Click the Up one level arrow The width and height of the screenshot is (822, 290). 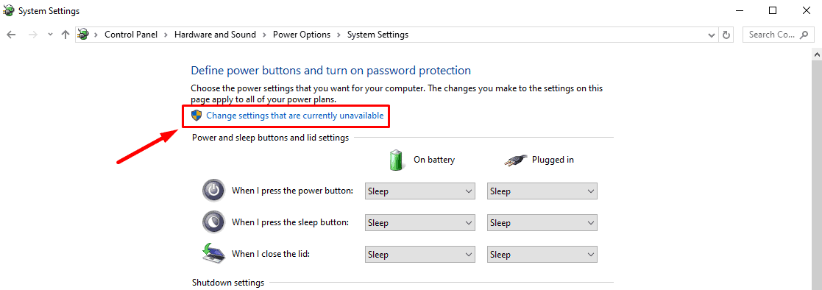coord(65,35)
